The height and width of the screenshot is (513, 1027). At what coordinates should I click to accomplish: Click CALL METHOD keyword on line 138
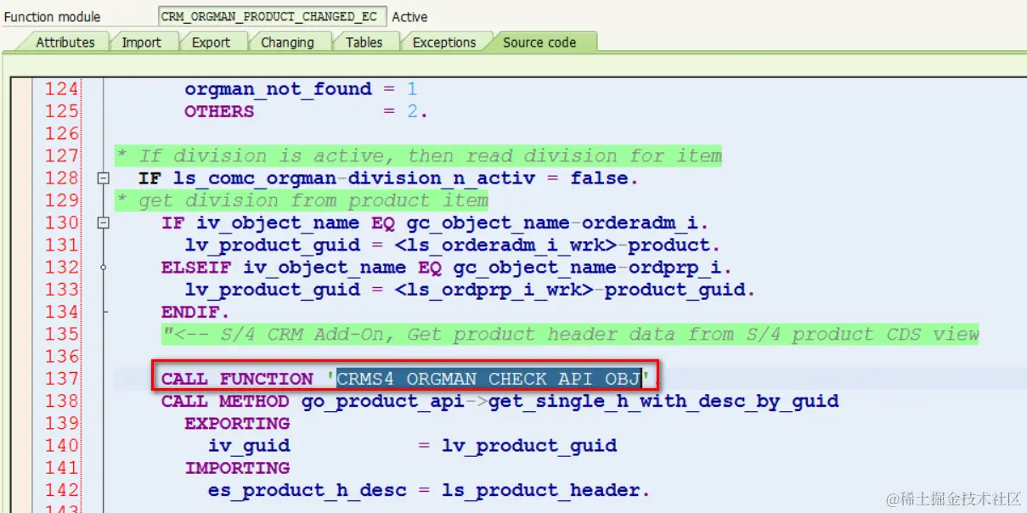tap(225, 401)
